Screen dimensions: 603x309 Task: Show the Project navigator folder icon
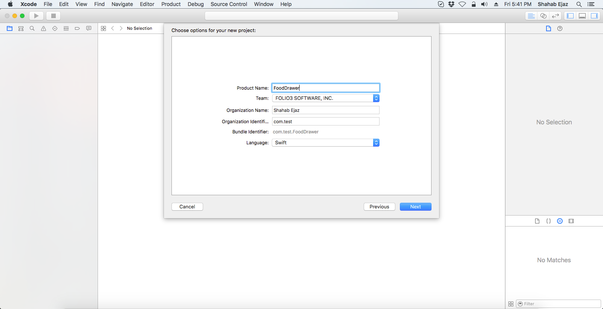10,28
